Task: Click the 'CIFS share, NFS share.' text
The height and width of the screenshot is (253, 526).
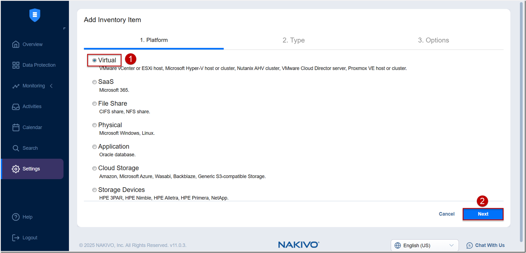Action: (125, 112)
